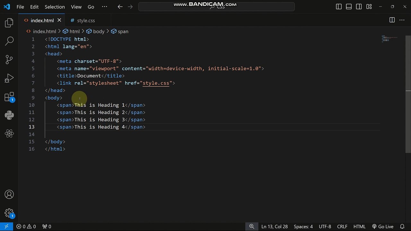Viewport: 411px width, 231px height.
Task: Open the Selection menu
Action: click(x=55, y=7)
